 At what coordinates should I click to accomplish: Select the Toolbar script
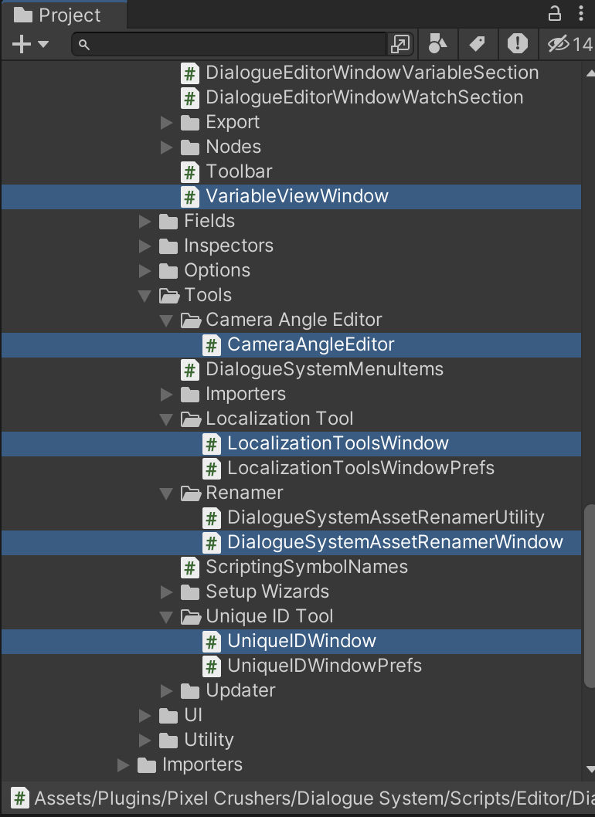coord(239,171)
